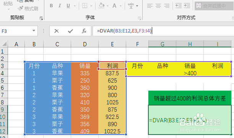Viewport: 234px width, 138px height.
Task: Click the 格式刷 format painter
Action: pos(28,8)
